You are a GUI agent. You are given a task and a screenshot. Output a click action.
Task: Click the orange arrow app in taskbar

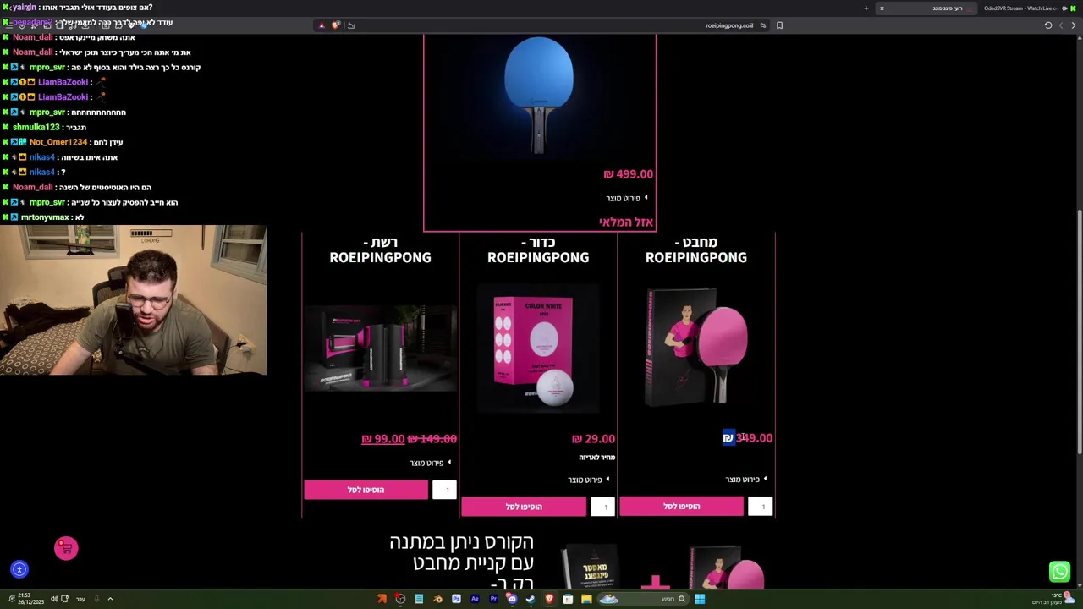pyautogui.click(x=382, y=599)
